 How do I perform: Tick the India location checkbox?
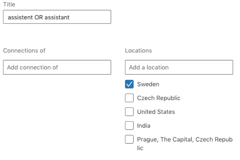[x=129, y=126]
